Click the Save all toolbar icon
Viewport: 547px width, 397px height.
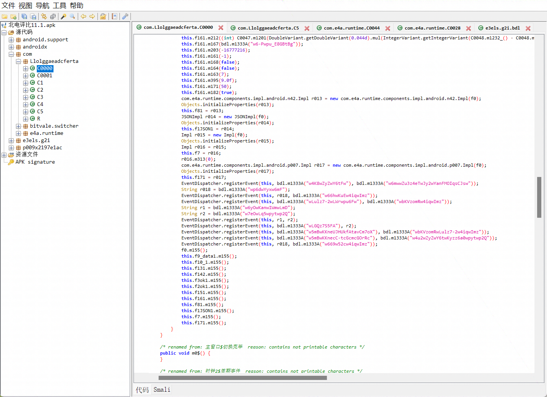(x=24, y=16)
